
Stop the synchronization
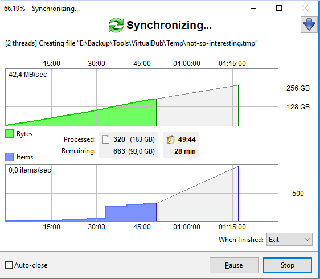coord(288,265)
